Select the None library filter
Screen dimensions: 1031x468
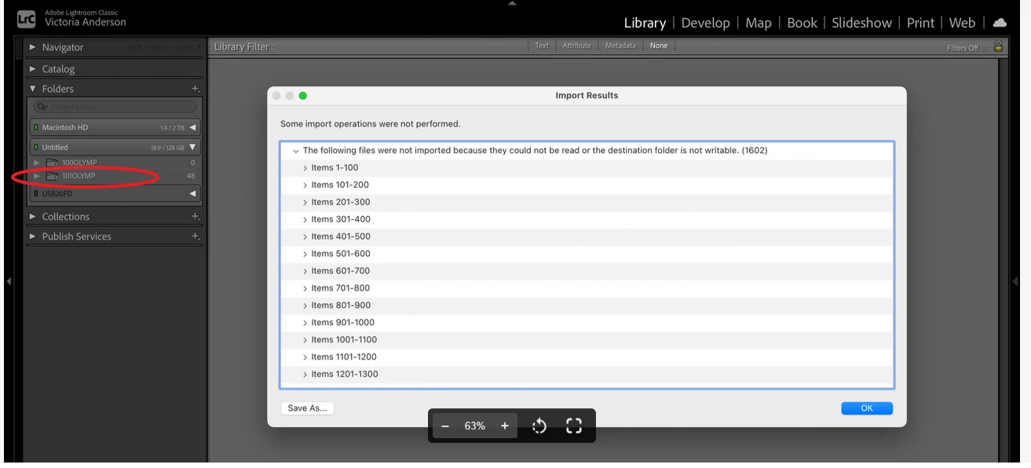tap(659, 46)
